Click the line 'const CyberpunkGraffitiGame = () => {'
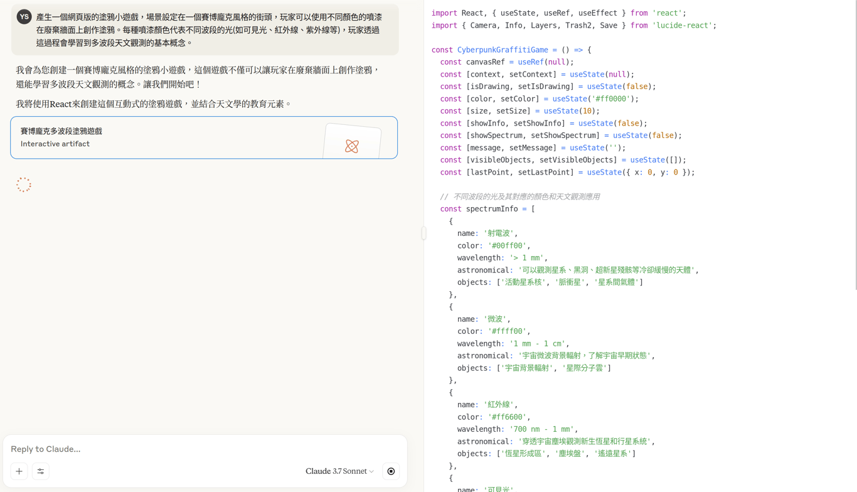This screenshot has height=492, width=857. [x=511, y=50]
